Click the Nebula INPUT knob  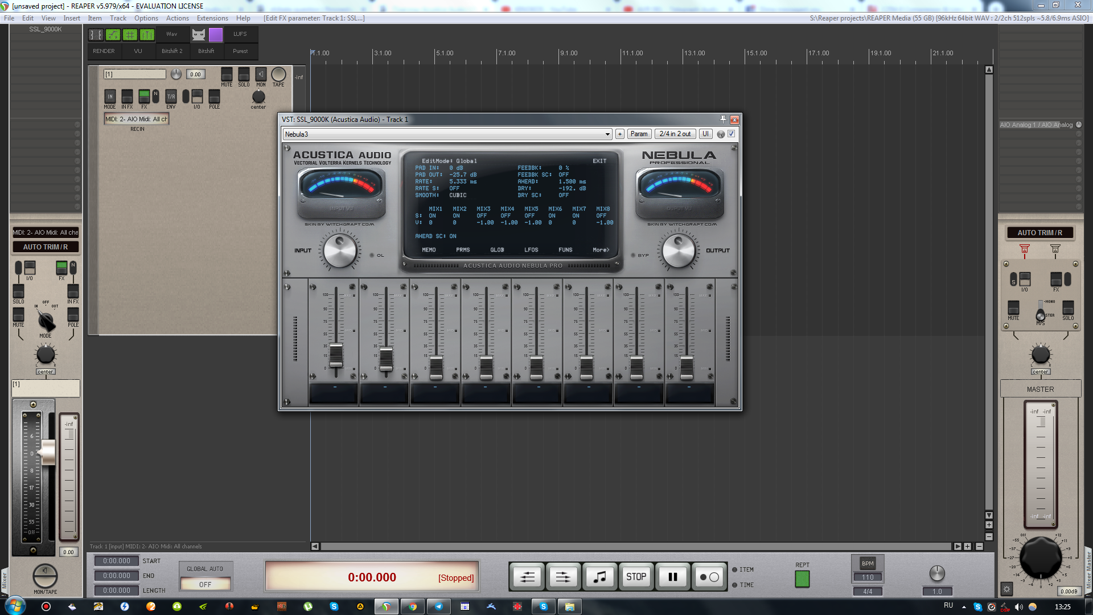pos(340,251)
